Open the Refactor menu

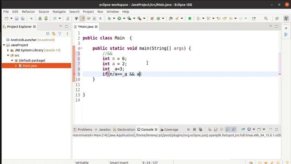28,11
